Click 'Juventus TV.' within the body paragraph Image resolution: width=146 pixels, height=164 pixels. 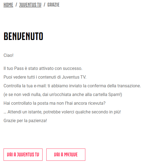click(74, 77)
